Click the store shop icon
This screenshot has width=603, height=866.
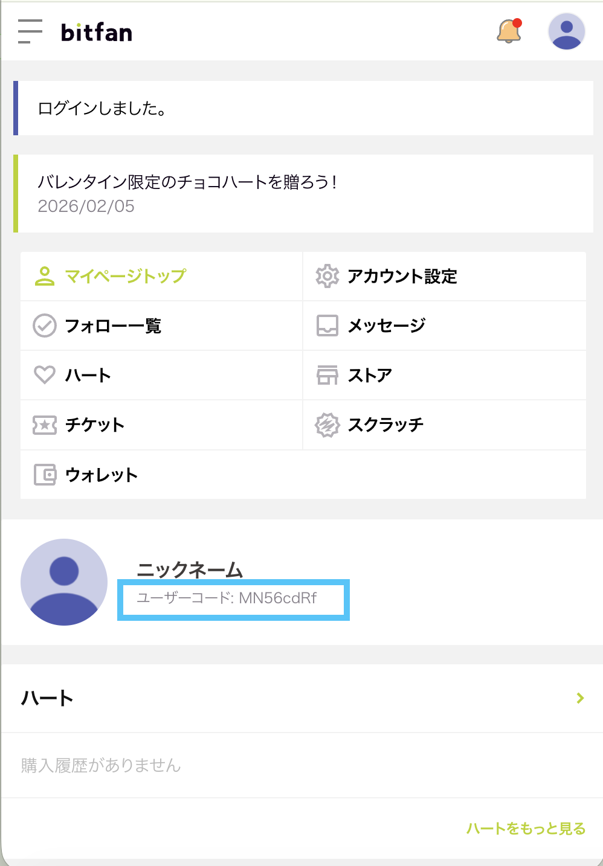(x=327, y=375)
